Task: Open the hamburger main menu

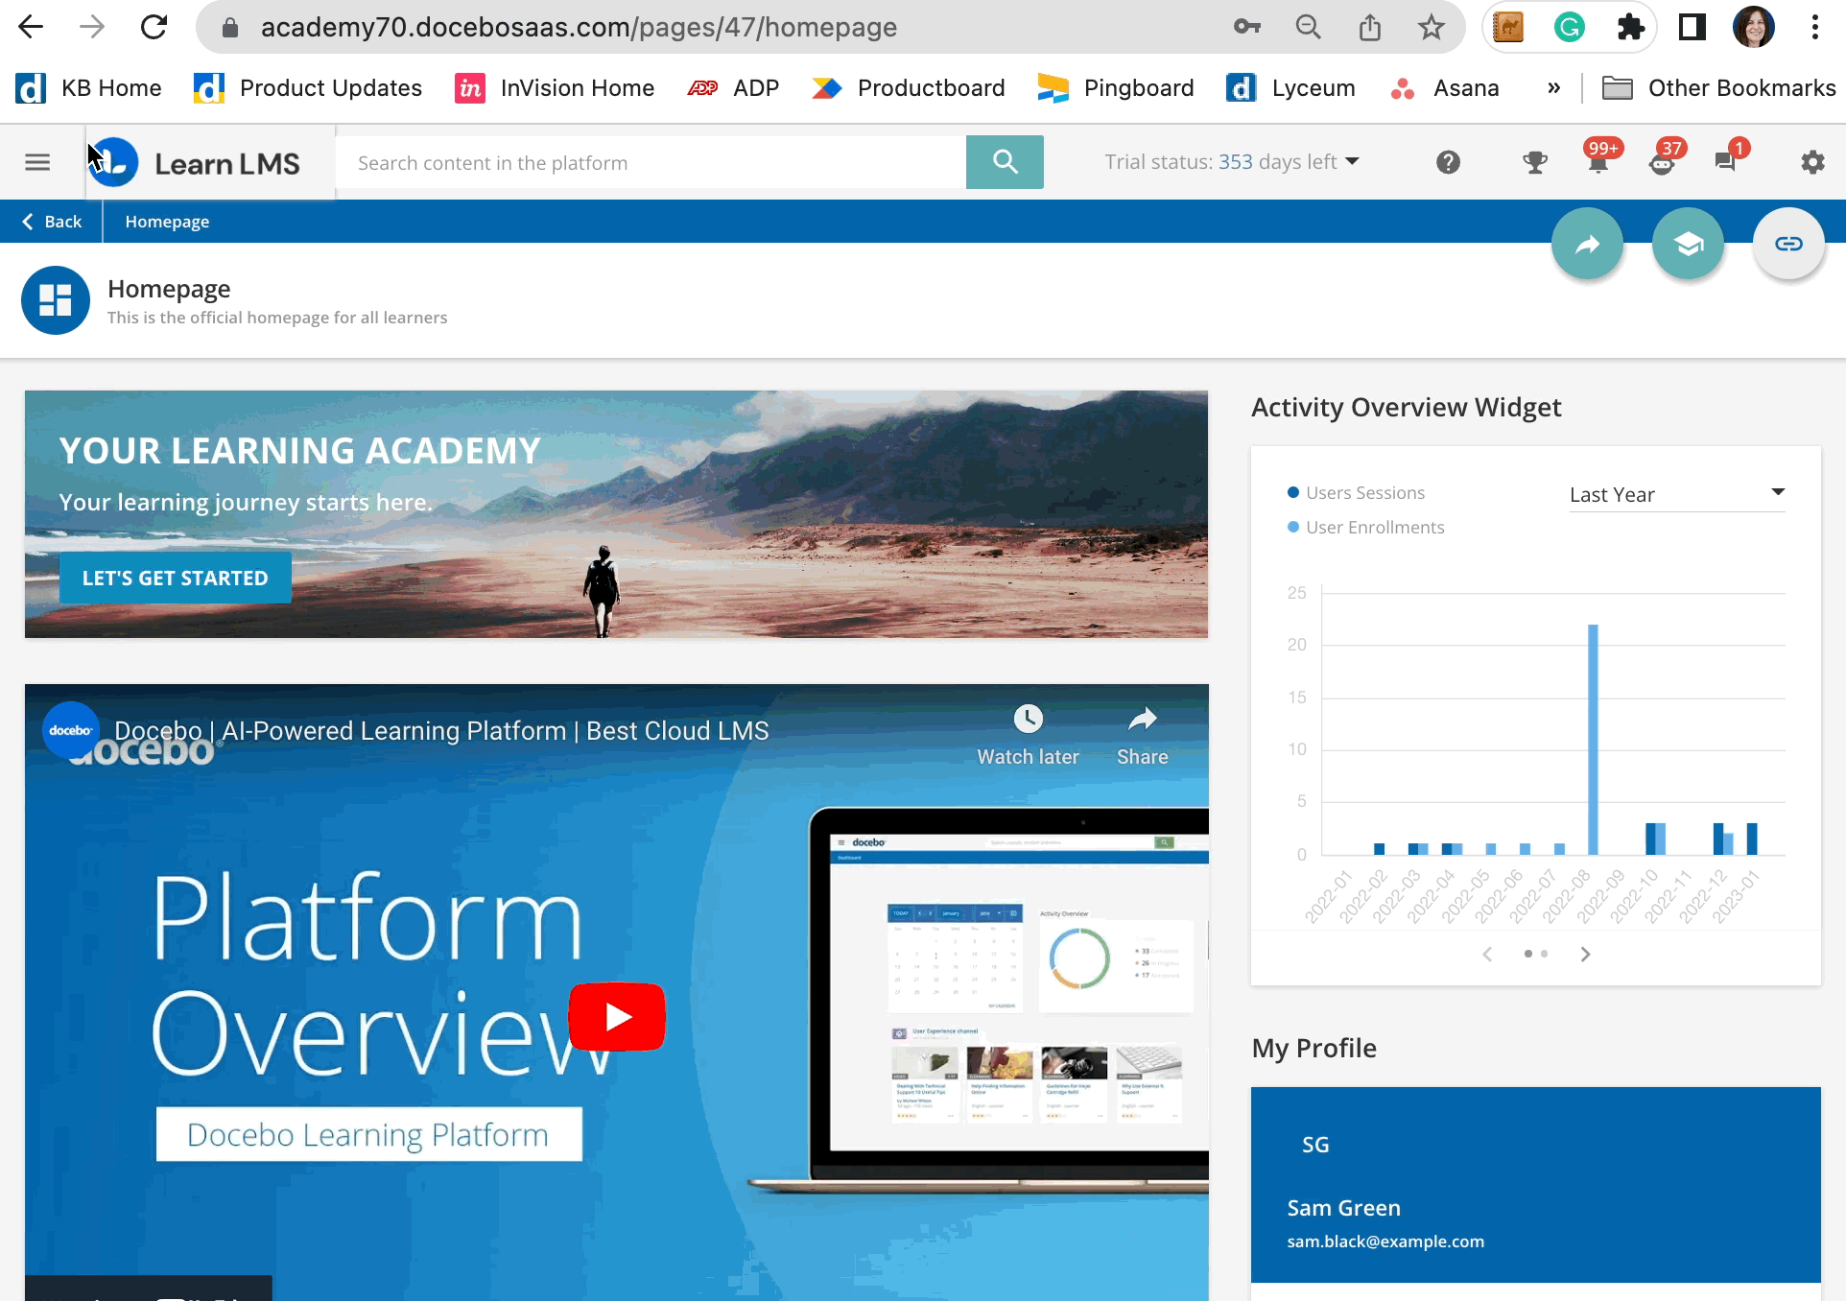Action: (x=37, y=162)
